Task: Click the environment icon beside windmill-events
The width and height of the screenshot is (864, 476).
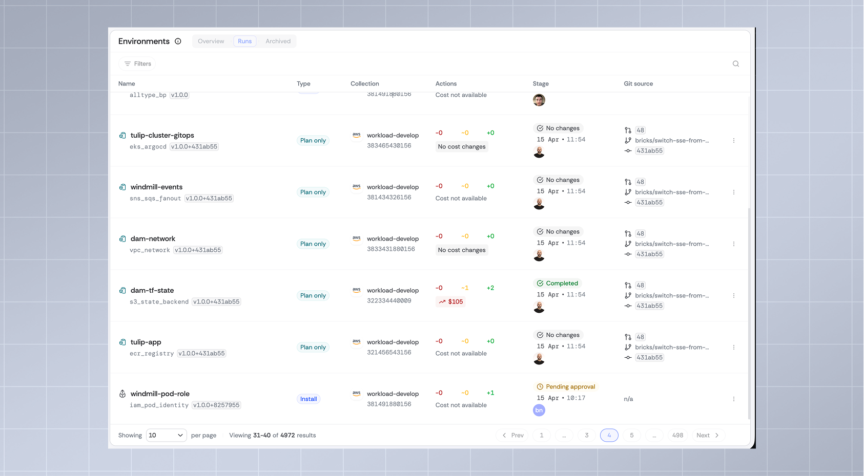Action: coord(122,187)
